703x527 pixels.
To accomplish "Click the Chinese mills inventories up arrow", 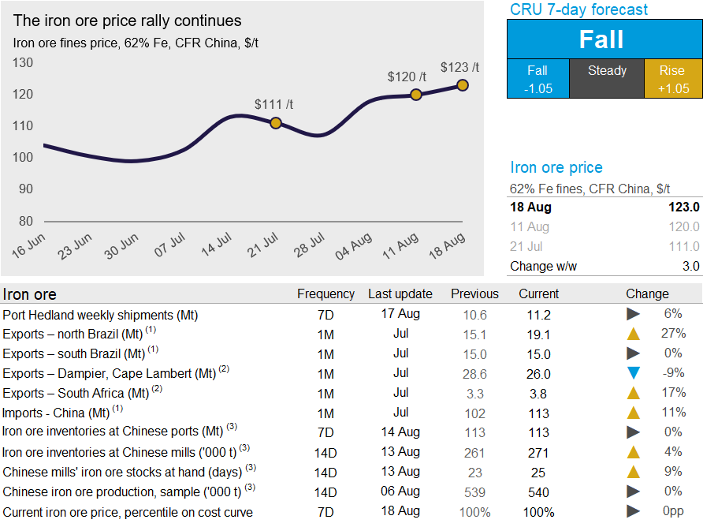I will (x=633, y=452).
